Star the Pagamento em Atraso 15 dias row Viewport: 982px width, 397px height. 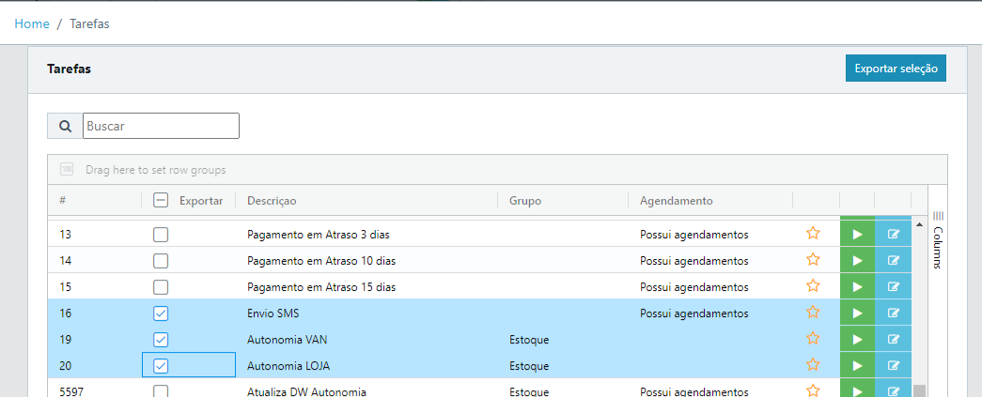pos(813,286)
